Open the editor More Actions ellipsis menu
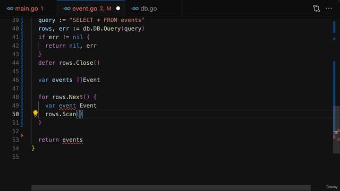The image size is (340, 191). click(x=329, y=8)
